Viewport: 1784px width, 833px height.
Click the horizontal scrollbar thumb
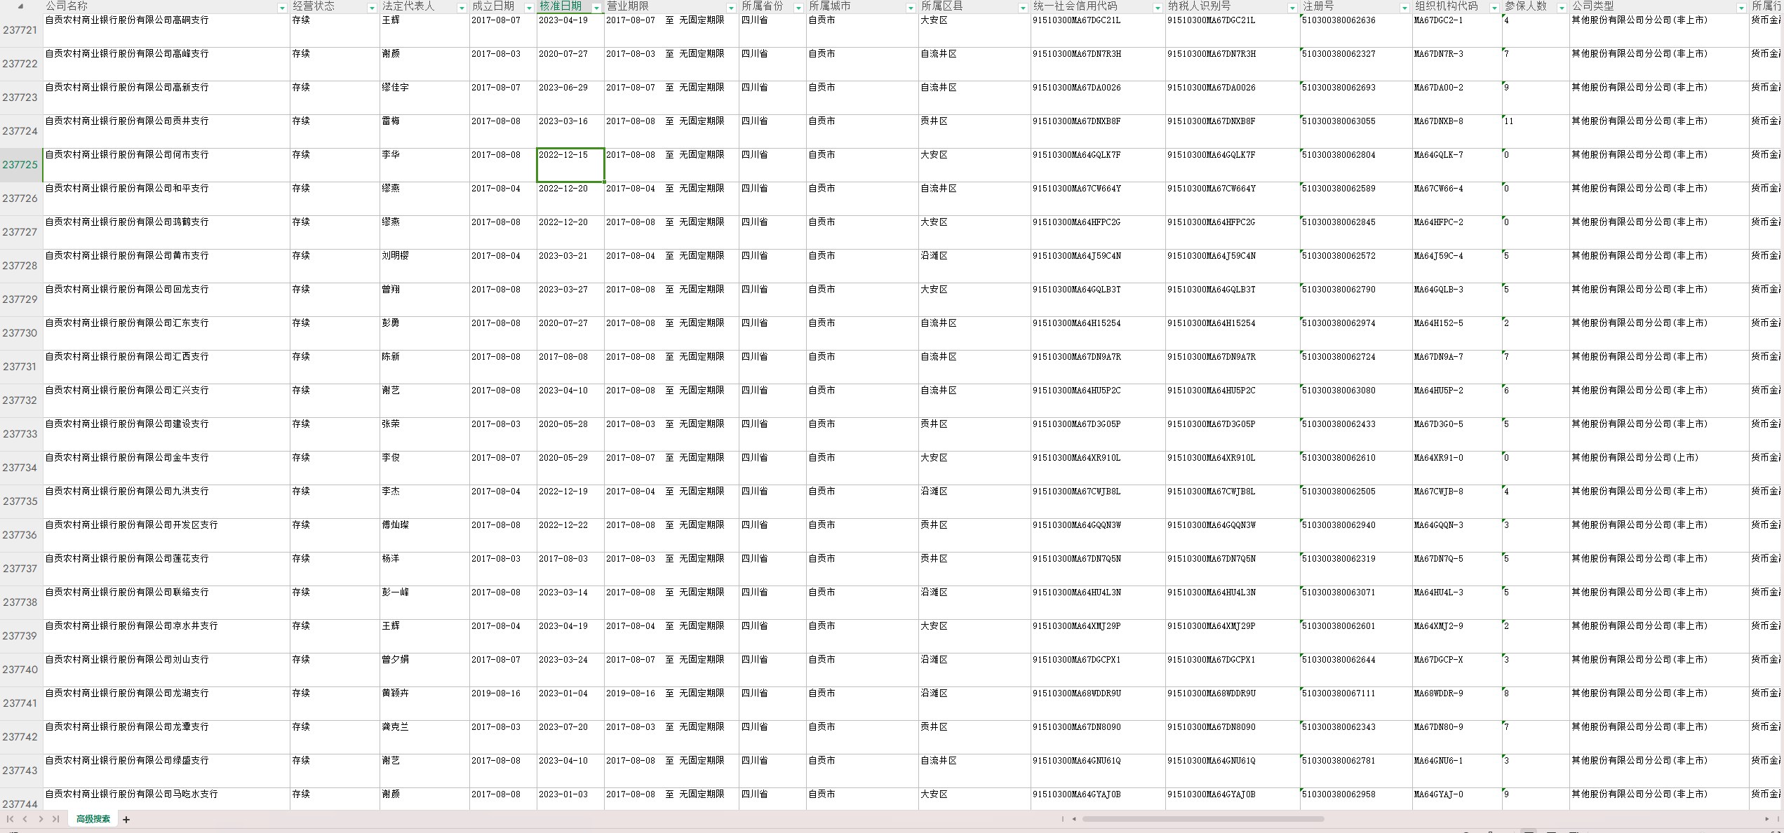(x=1203, y=819)
